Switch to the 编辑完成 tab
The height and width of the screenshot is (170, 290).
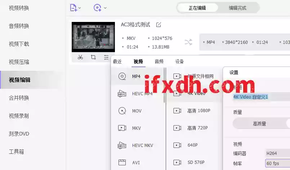pyautogui.click(x=237, y=8)
